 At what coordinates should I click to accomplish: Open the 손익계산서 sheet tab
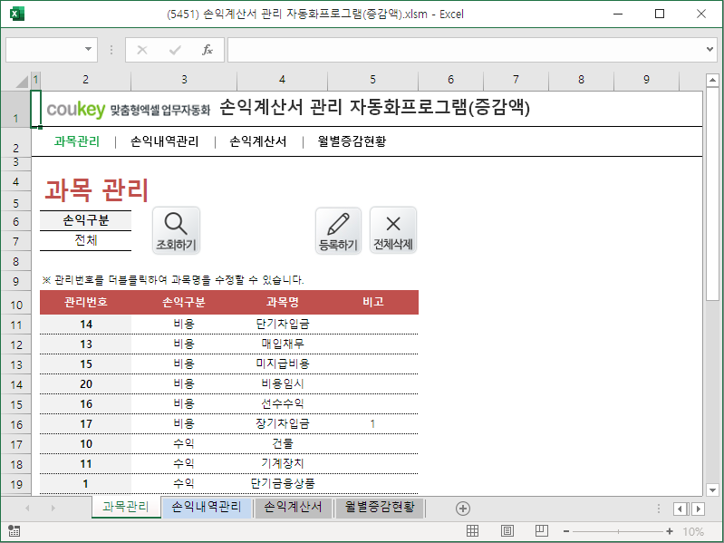coord(293,507)
